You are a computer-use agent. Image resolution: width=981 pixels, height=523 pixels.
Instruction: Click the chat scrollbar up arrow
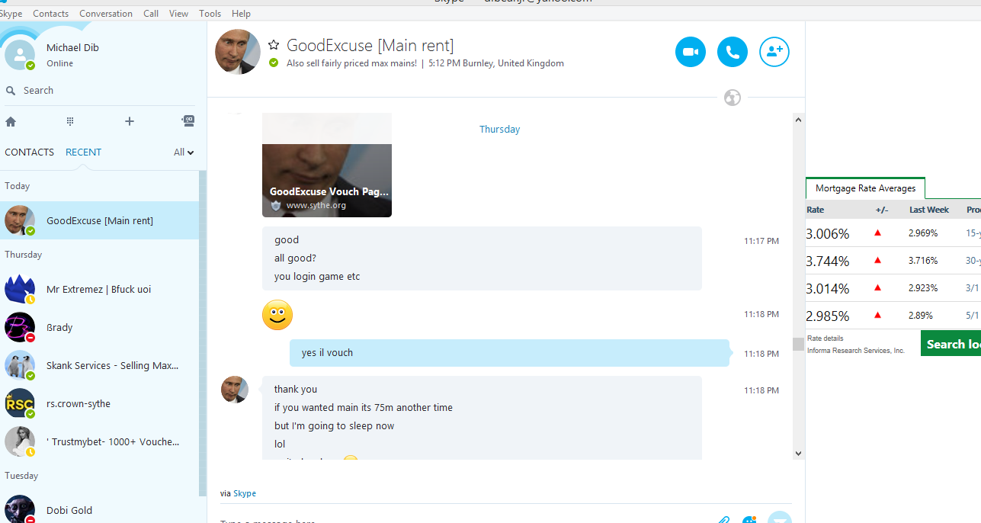[x=798, y=120]
